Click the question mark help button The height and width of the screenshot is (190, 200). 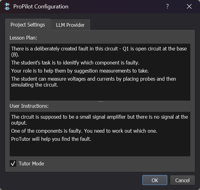coord(167,7)
